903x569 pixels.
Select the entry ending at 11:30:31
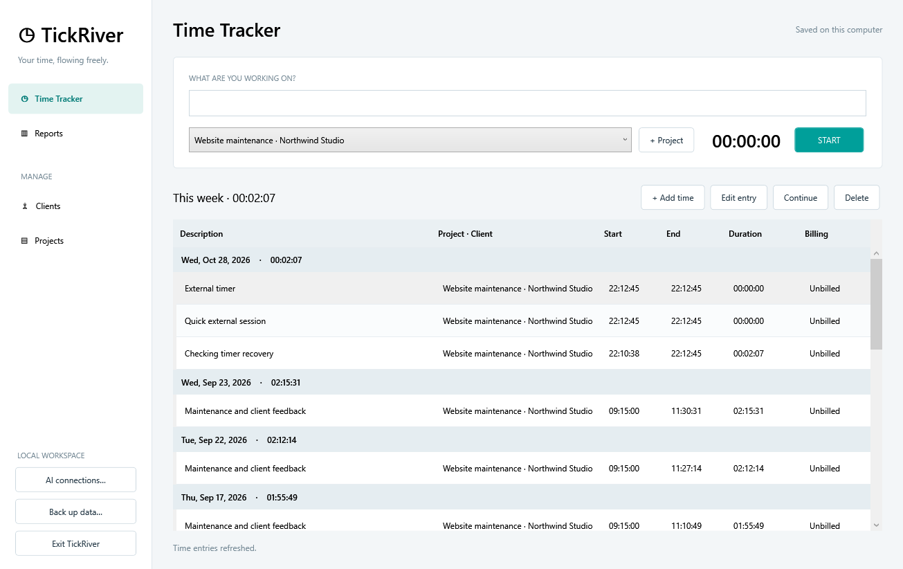[522, 411]
